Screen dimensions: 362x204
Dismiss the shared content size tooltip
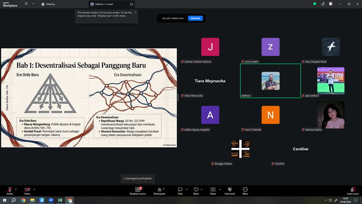click(x=135, y=12)
